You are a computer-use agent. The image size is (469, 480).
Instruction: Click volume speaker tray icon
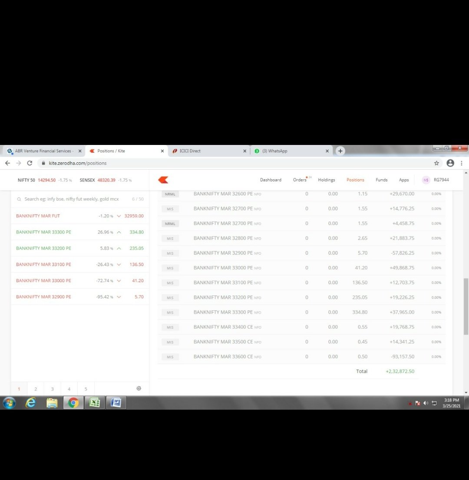pos(426,403)
